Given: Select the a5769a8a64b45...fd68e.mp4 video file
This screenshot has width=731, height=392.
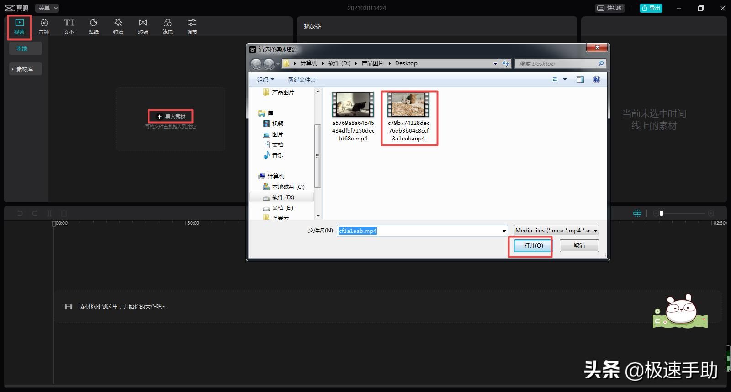Looking at the screenshot, I should click(x=353, y=117).
